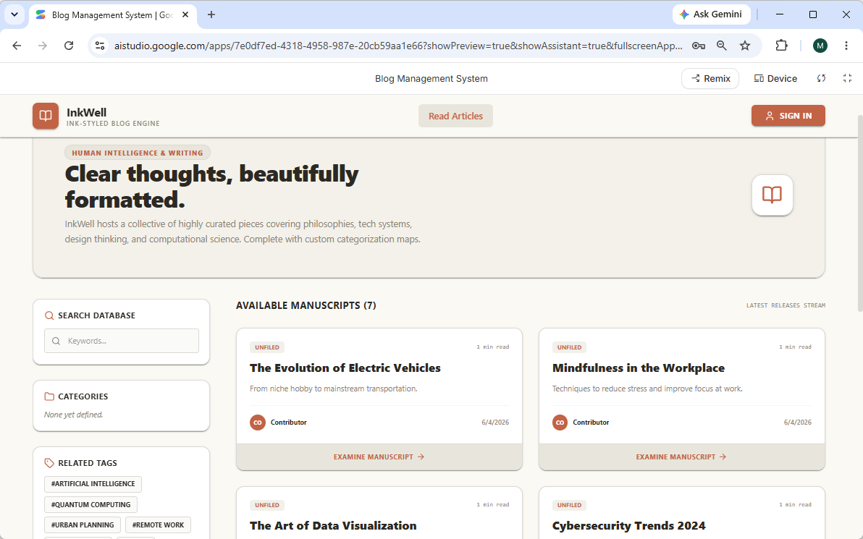
Task: Open the Extensions puzzle icon
Action: click(x=781, y=46)
